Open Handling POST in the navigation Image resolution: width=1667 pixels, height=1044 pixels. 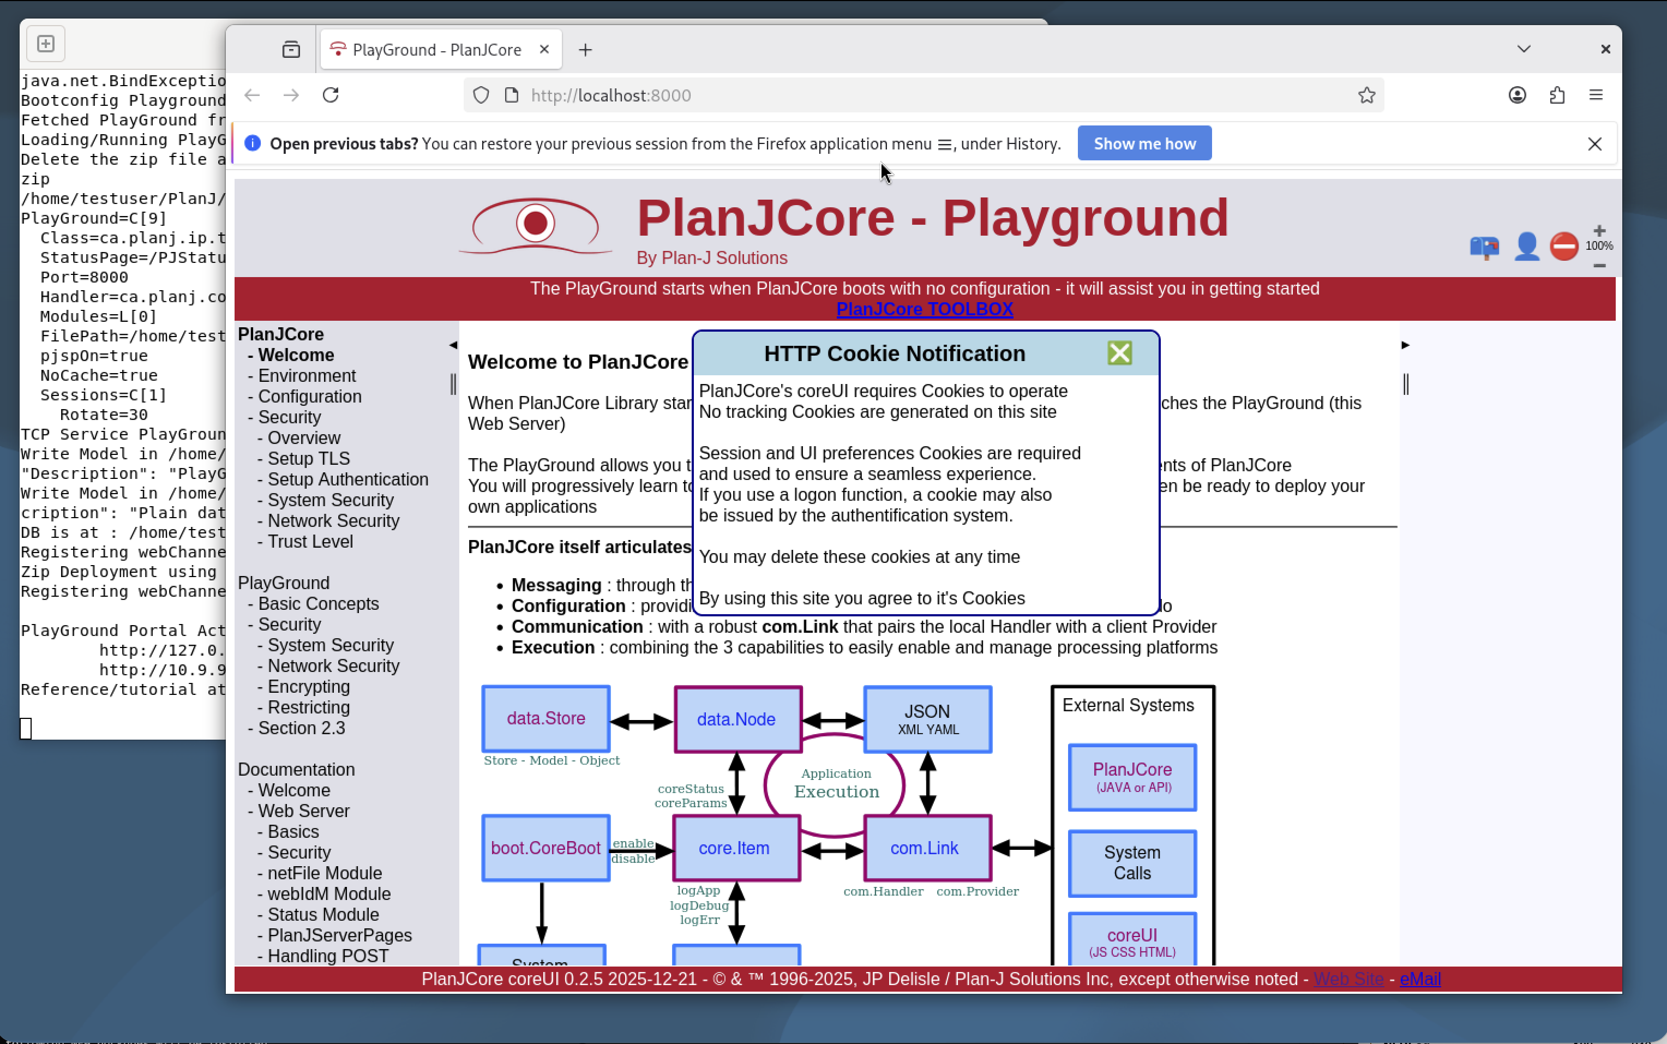click(328, 956)
